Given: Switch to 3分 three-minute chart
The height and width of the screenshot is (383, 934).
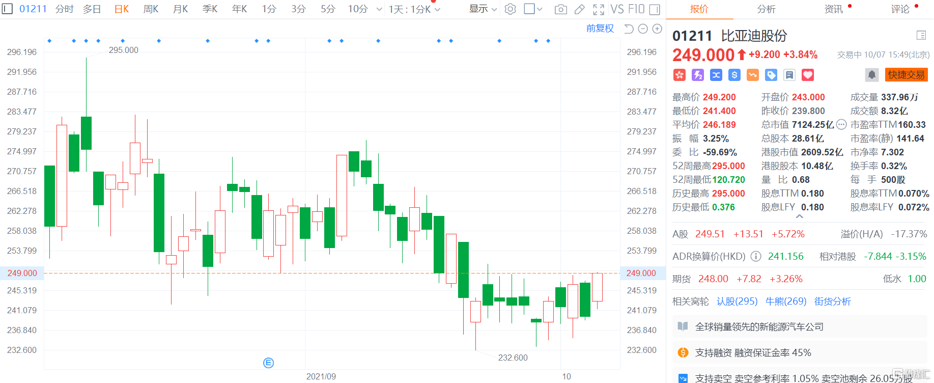Looking at the screenshot, I should click(299, 9).
